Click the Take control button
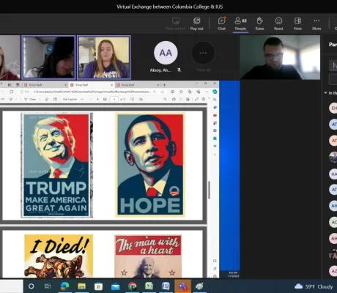The image size is (337, 293). (x=176, y=23)
